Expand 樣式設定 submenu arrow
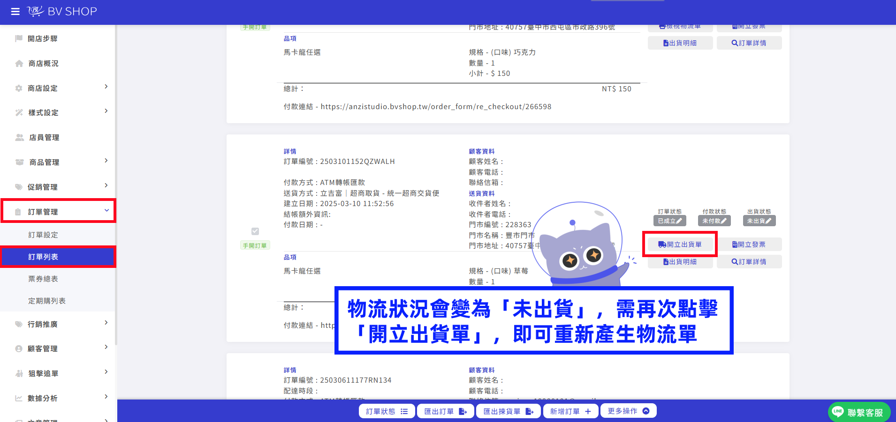Viewport: 896px width, 422px height. pyautogui.click(x=106, y=111)
